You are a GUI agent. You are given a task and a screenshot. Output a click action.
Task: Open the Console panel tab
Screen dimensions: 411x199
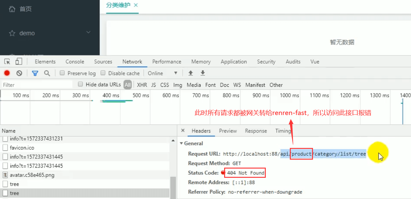[75, 62]
